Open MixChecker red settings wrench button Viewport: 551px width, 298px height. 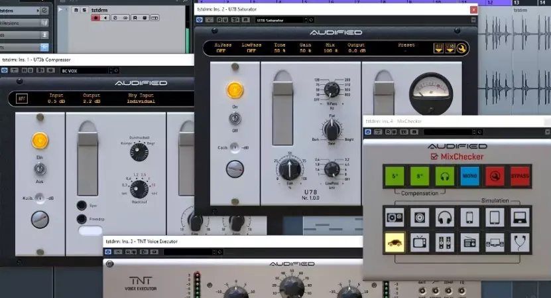pos(495,176)
